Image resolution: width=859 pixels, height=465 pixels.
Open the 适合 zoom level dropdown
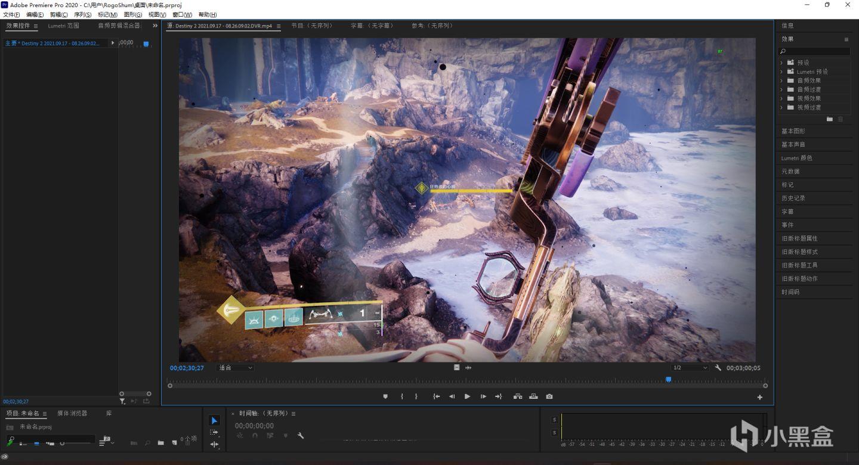236,368
